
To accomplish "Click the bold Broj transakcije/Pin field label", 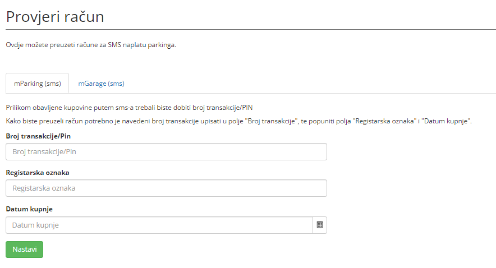I will pyautogui.click(x=38, y=136).
